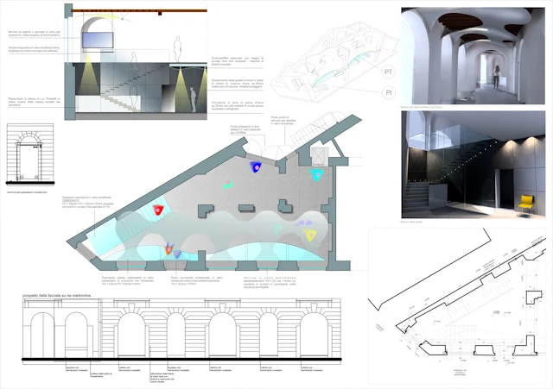The image size is (553, 389).
Task: Click the 'Controsoffitto realizzato' annotation text
Action: (x=238, y=61)
